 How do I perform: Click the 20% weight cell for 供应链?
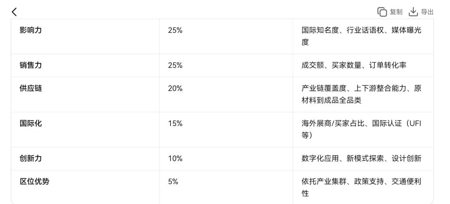(226, 95)
